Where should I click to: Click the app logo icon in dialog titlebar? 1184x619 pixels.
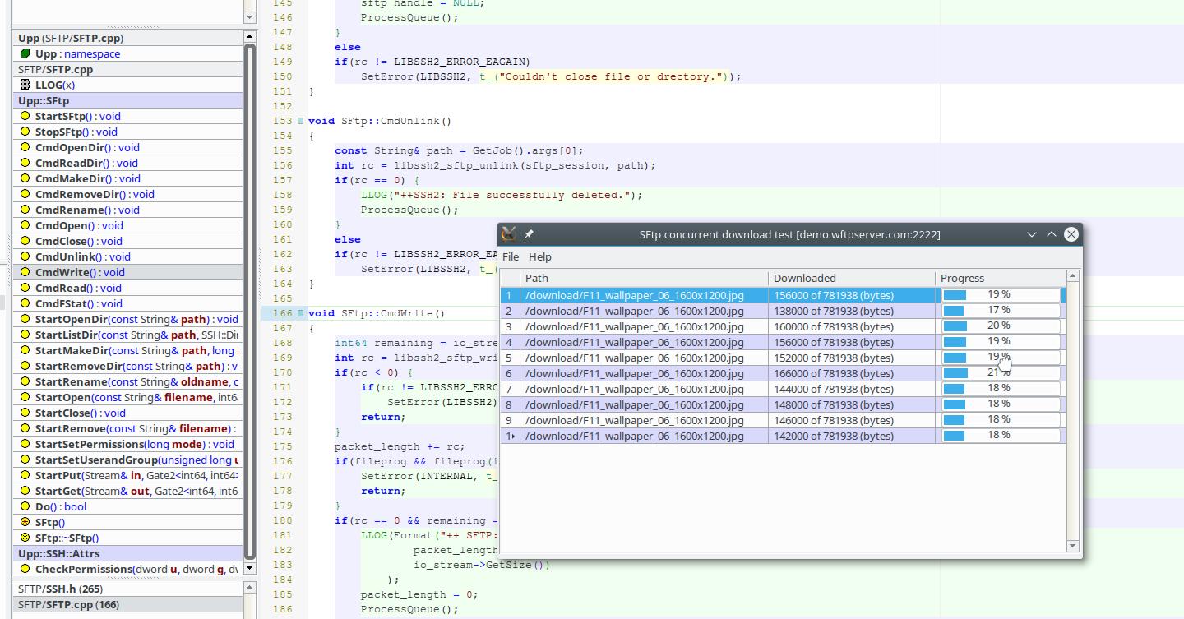tap(509, 234)
